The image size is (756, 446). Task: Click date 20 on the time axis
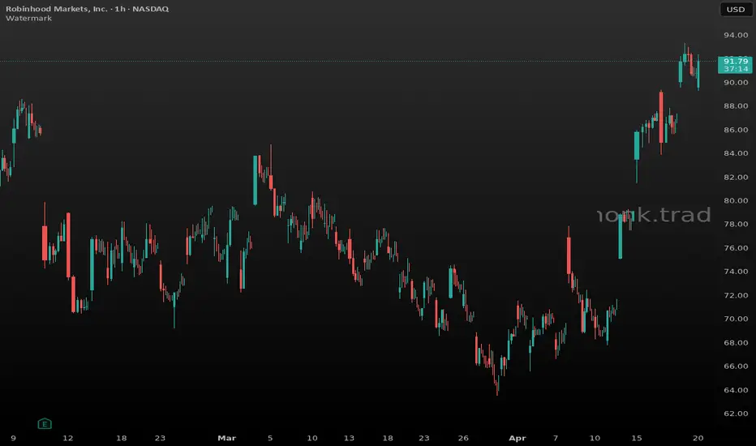coord(698,438)
